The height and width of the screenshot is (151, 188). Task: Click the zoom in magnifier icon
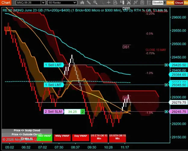95,2
